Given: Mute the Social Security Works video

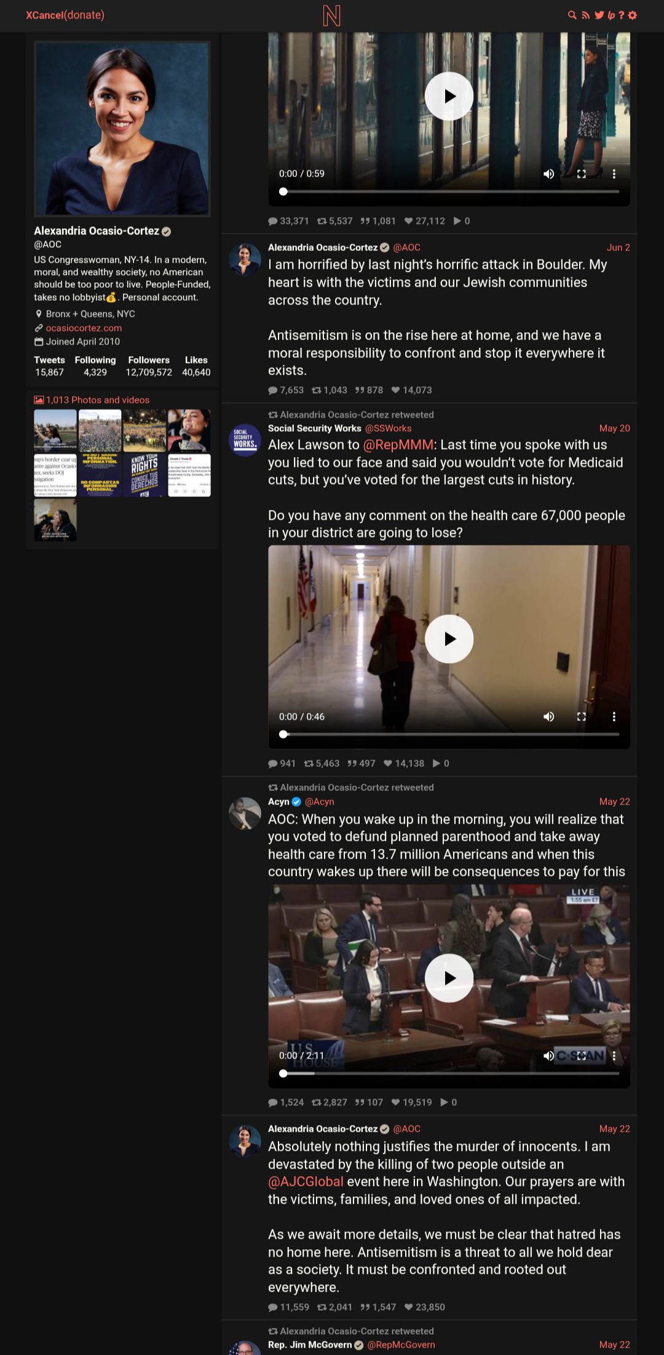Looking at the screenshot, I should [x=549, y=717].
